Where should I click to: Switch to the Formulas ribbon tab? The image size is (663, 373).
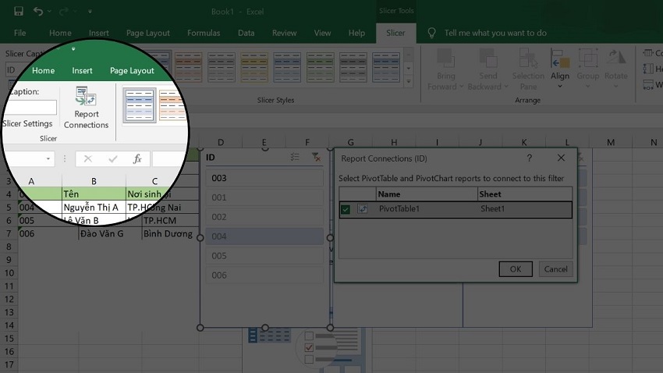point(204,33)
